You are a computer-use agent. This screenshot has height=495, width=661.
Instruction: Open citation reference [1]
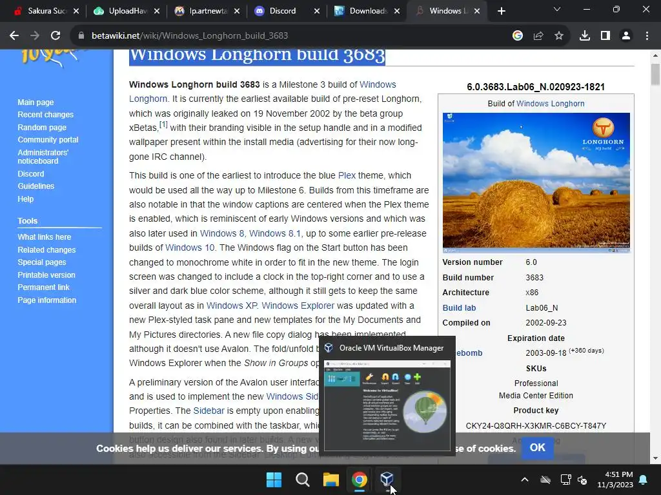pyautogui.click(x=163, y=124)
